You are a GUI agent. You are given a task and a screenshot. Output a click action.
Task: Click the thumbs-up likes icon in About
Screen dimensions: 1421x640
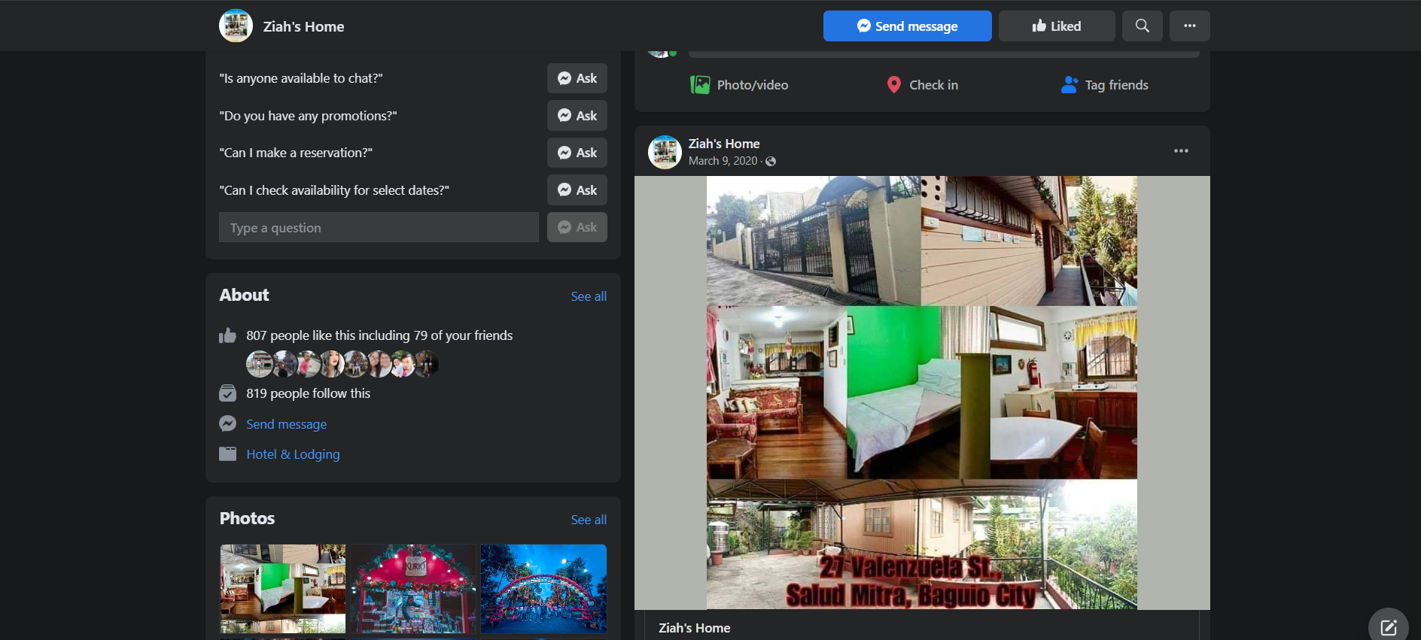[x=227, y=335]
